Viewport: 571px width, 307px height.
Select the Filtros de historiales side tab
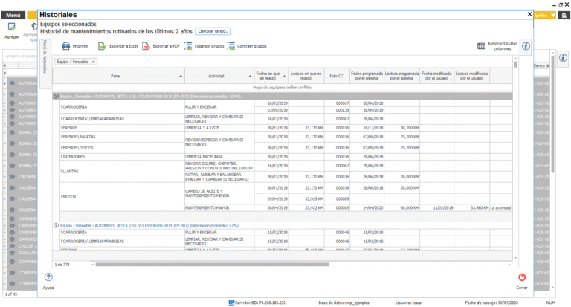45,55
